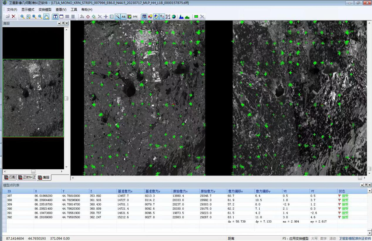Click the open file folder icon
The height and width of the screenshot is (241, 372).
8,17
